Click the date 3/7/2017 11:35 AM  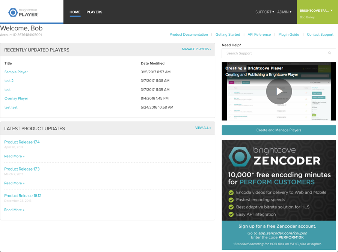pyautogui.click(x=155, y=90)
